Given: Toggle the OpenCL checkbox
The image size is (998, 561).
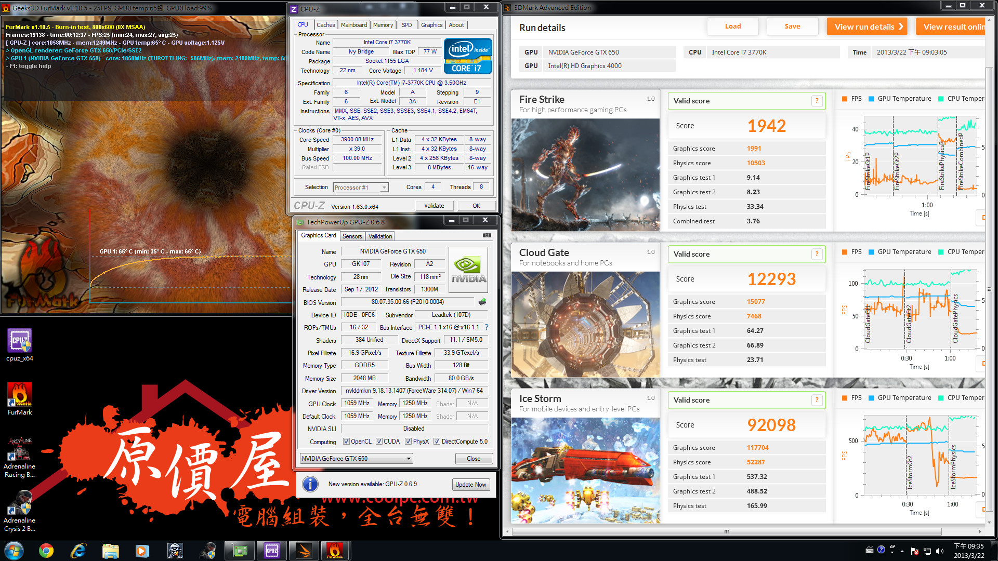Looking at the screenshot, I should (x=346, y=442).
